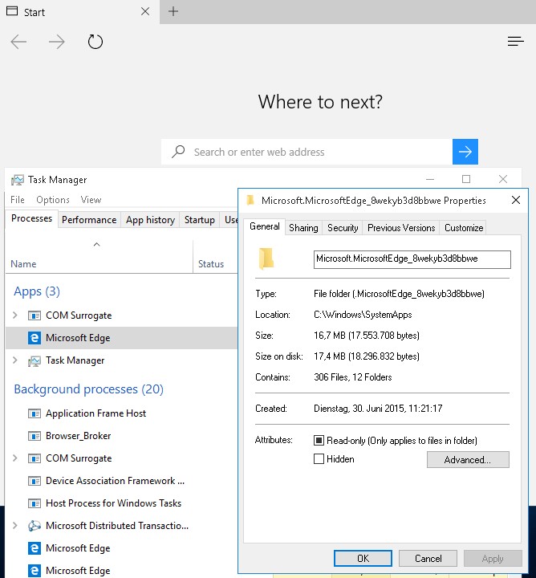The height and width of the screenshot is (578, 536).
Task: Switch to the App history tab
Action: click(x=150, y=220)
